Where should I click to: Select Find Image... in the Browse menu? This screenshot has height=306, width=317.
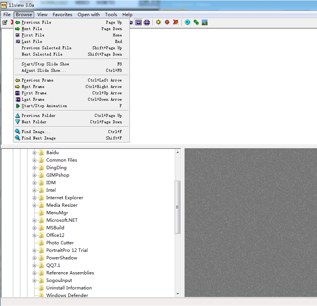[36, 132]
